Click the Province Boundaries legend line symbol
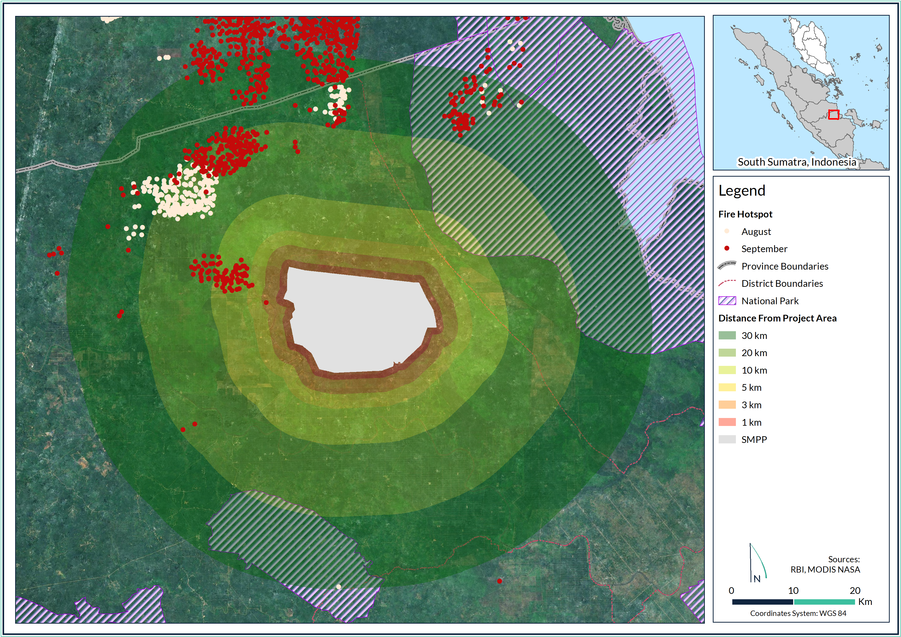901x637 pixels. pyautogui.click(x=727, y=266)
